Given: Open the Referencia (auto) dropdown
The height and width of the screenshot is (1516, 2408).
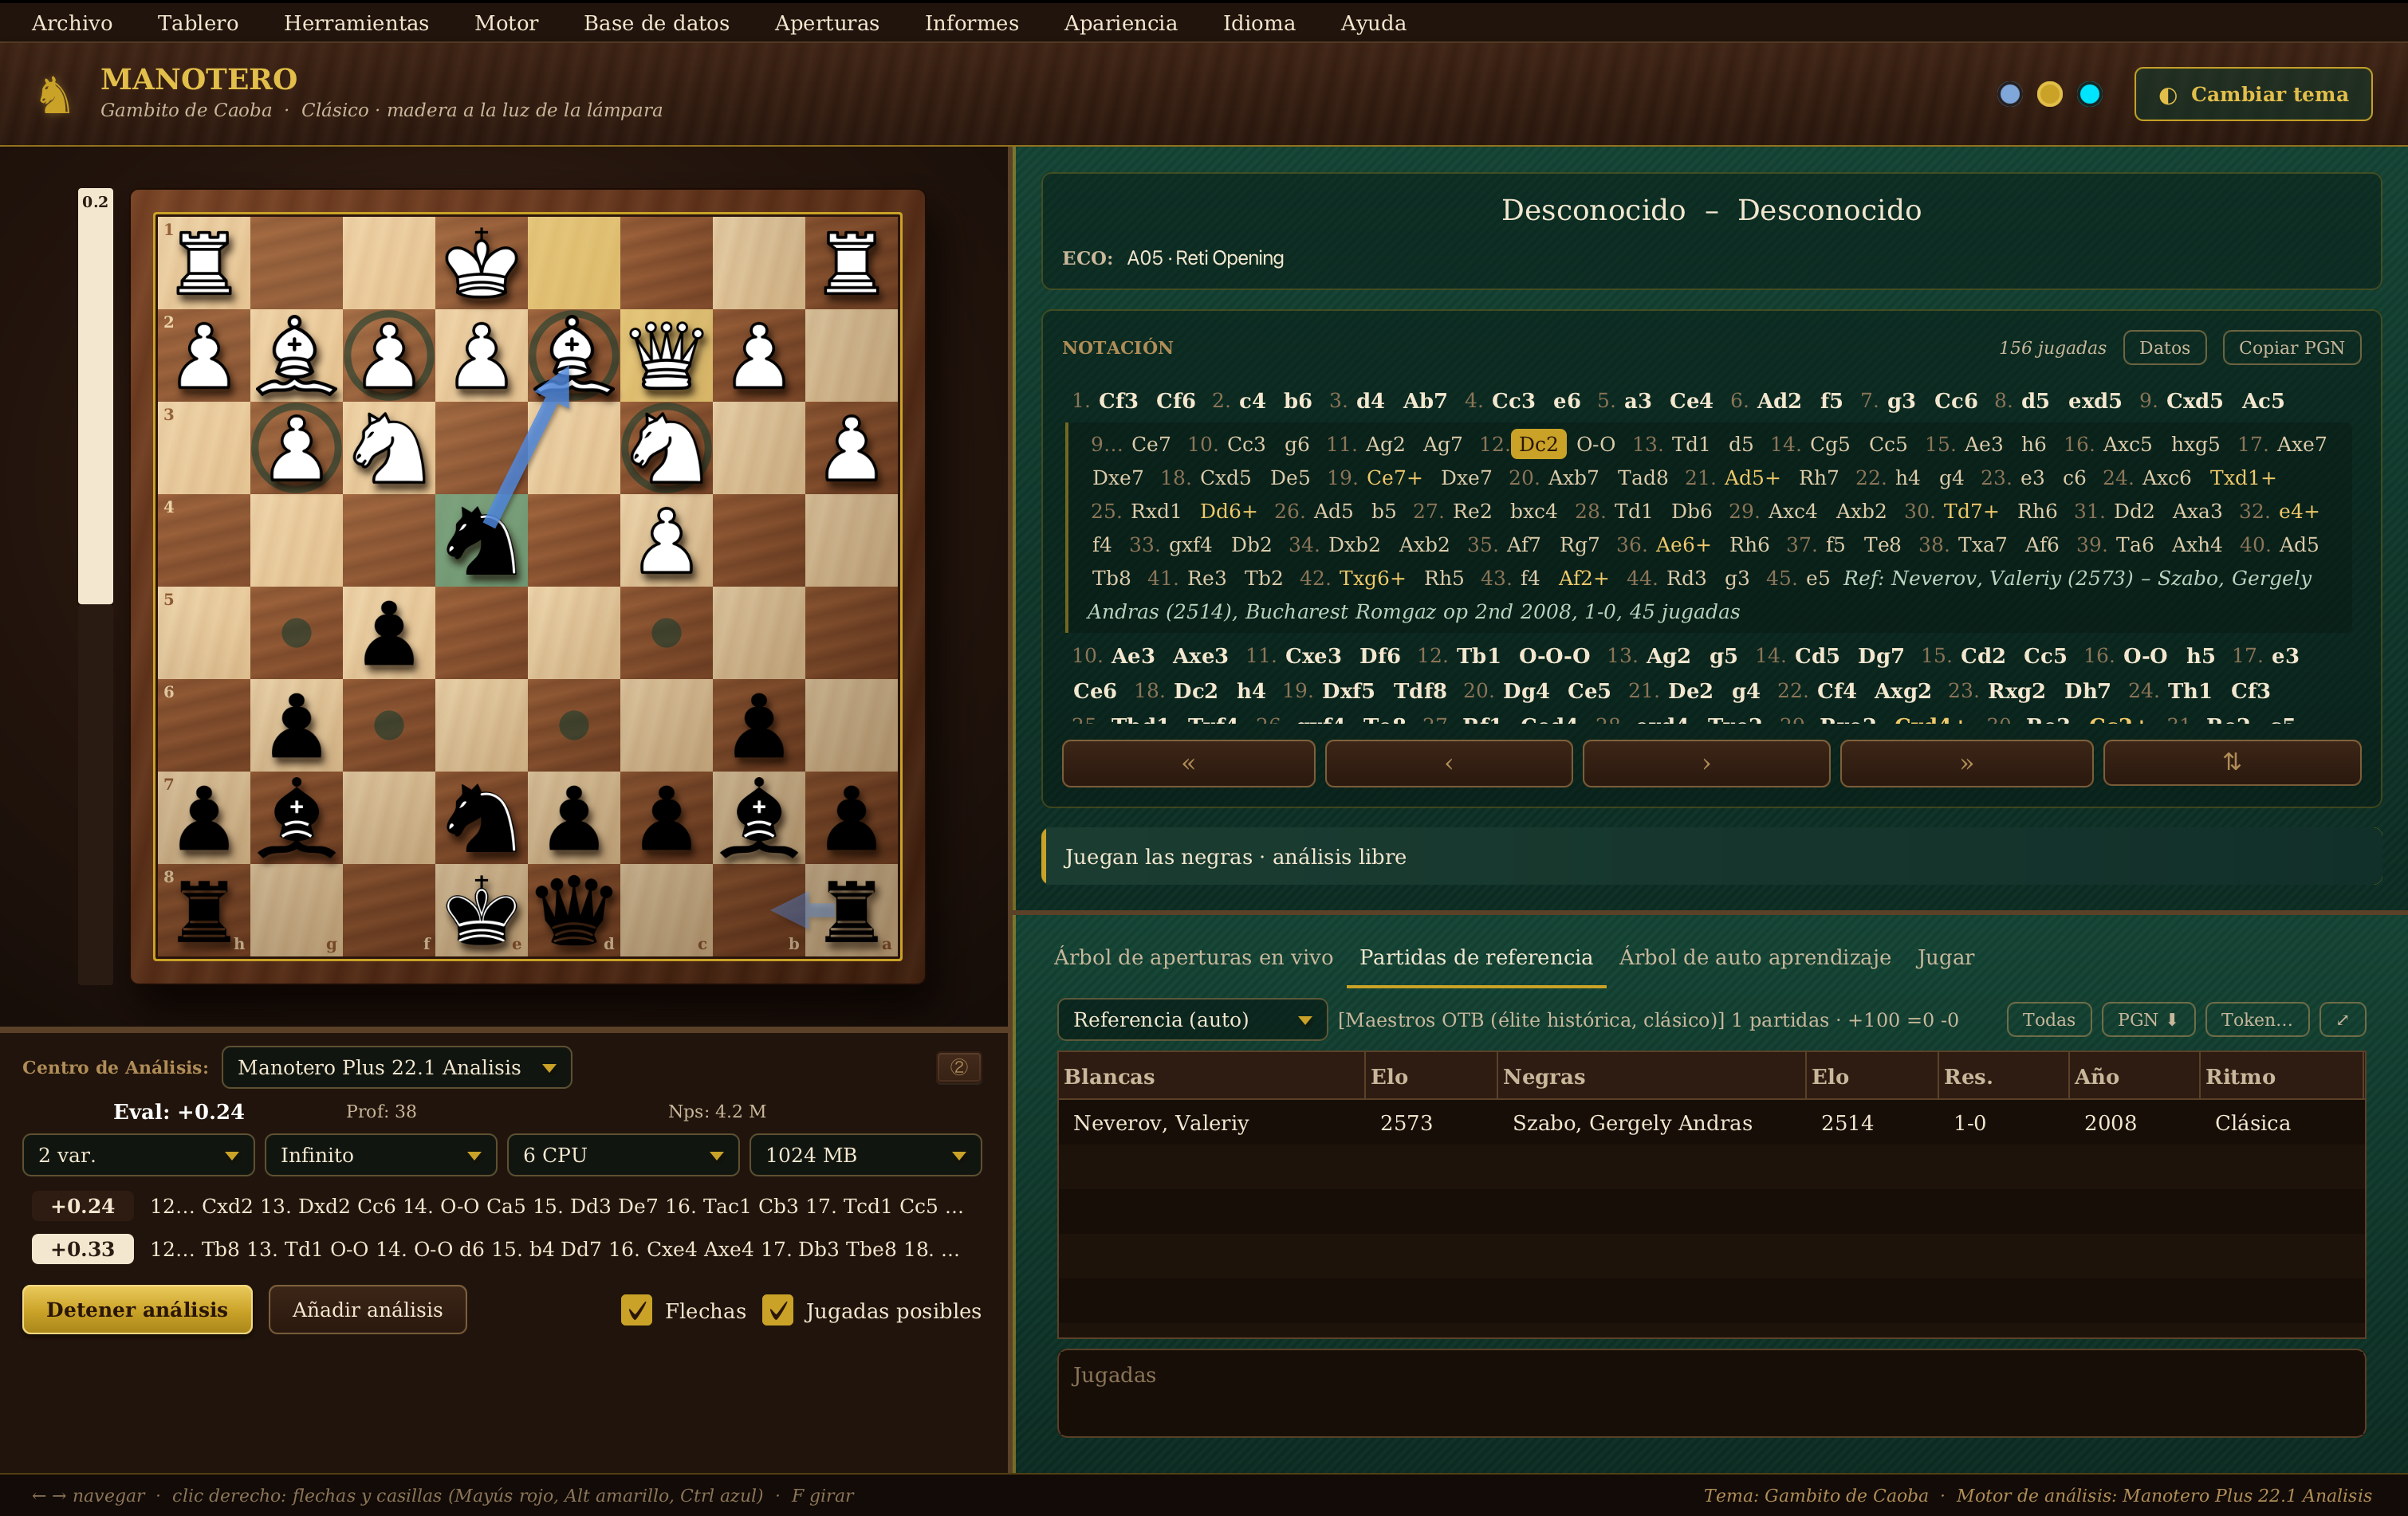Looking at the screenshot, I should coord(1192,1019).
